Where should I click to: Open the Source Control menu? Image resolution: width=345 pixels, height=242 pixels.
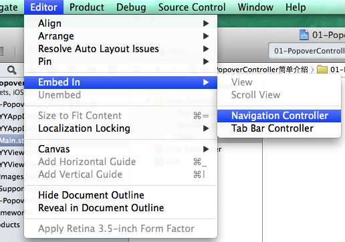[192, 7]
